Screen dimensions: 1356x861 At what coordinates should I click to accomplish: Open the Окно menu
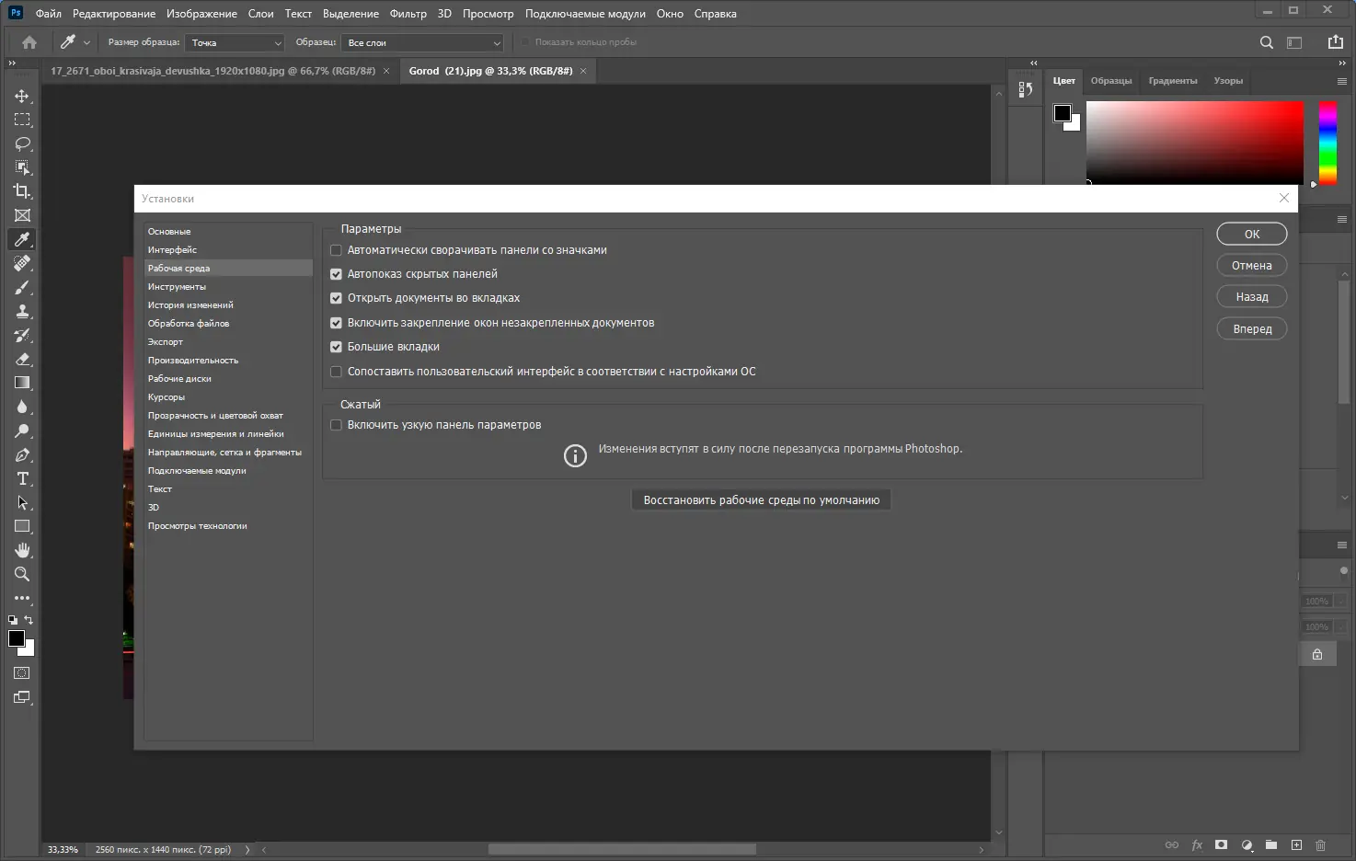pos(670,14)
